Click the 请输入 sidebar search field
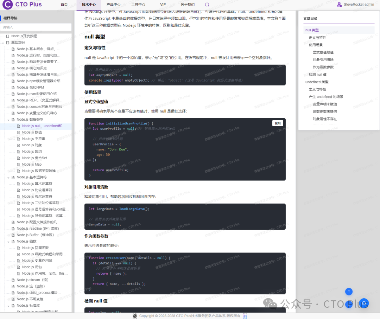The image size is (380, 319). tap(35, 27)
